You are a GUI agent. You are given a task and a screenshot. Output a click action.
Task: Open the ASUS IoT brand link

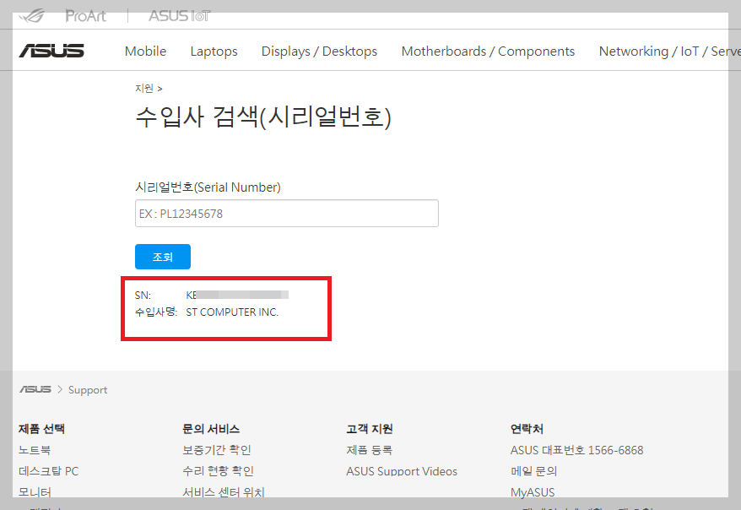[179, 16]
